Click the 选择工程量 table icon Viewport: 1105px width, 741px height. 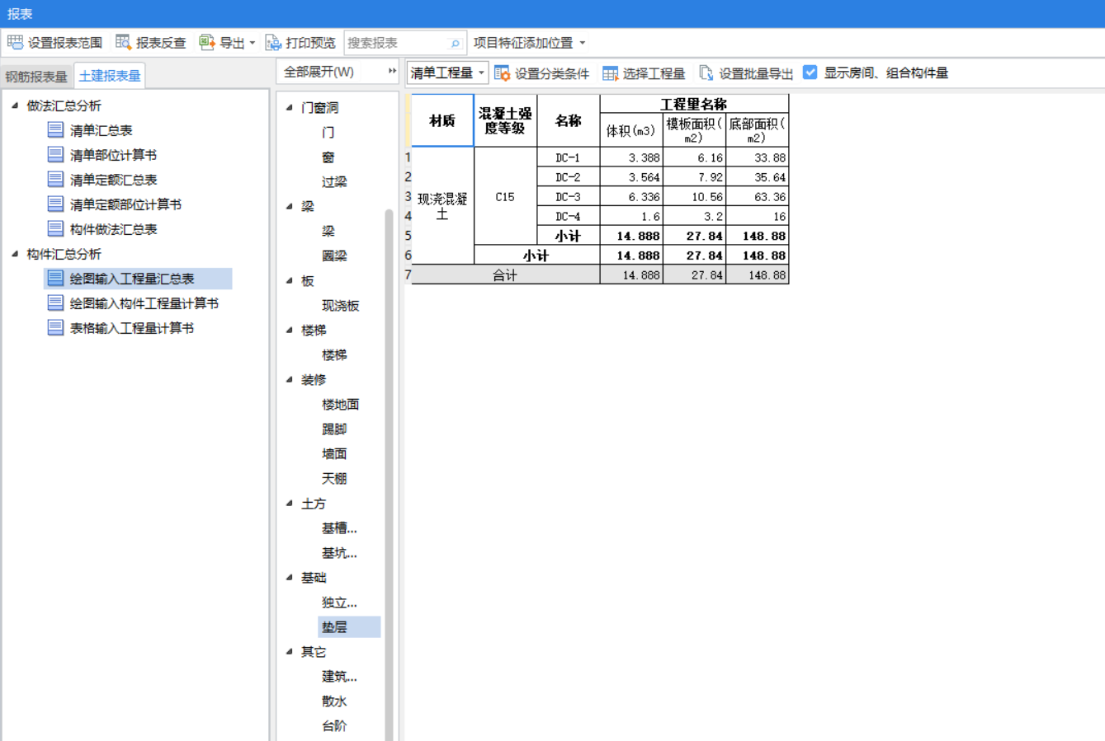click(610, 73)
